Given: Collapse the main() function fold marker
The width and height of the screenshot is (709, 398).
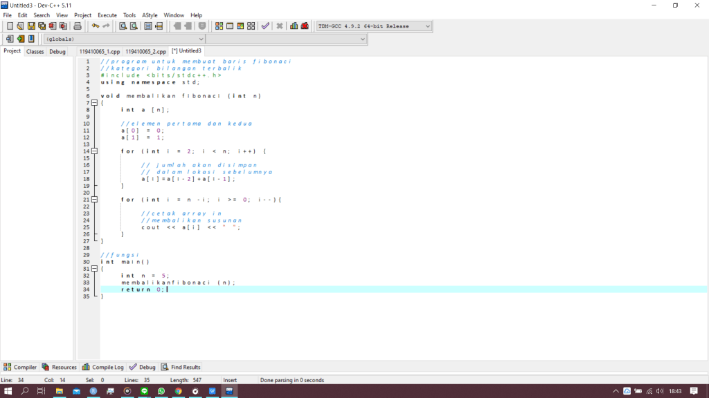Looking at the screenshot, I should [95, 269].
